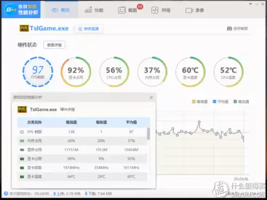Open the 录像 recording tab
The width and height of the screenshot is (267, 200).
coord(194,10)
